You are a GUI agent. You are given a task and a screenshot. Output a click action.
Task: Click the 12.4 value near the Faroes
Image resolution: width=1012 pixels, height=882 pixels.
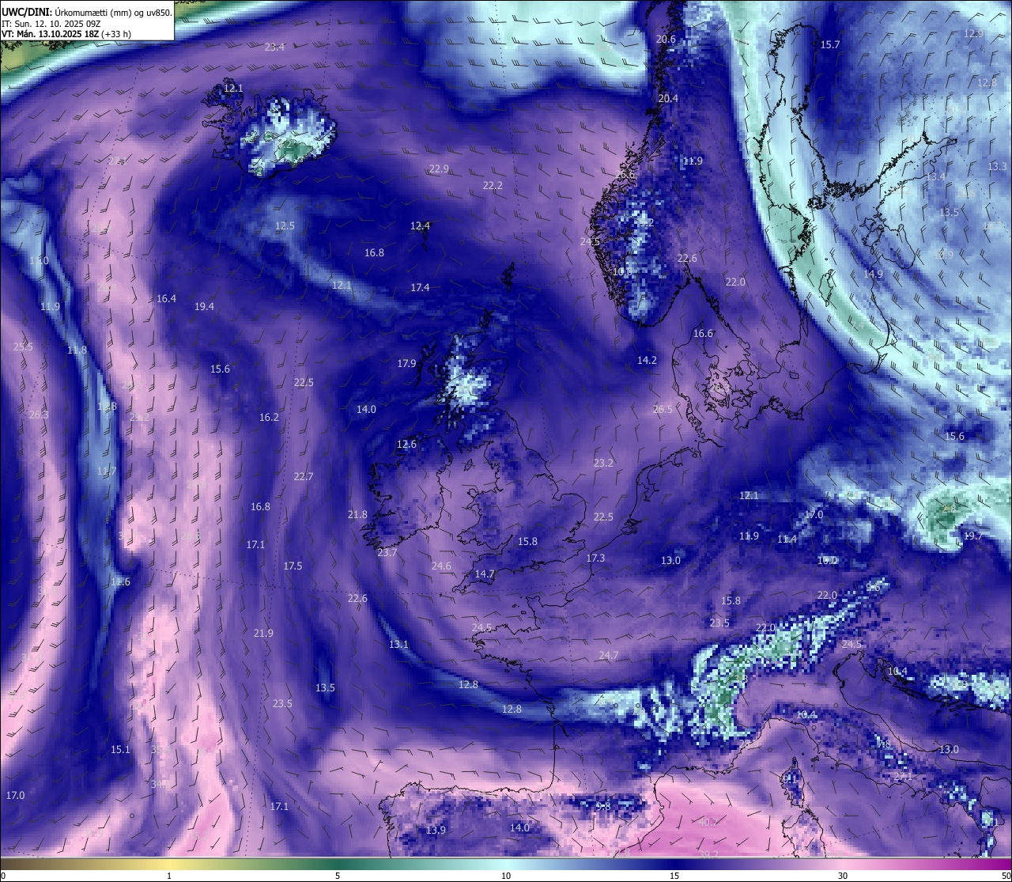click(420, 226)
